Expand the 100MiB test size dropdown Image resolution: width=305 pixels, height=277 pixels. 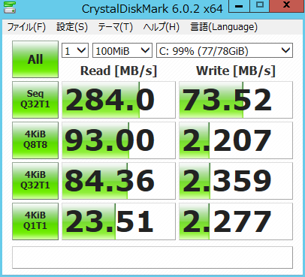click(122, 51)
